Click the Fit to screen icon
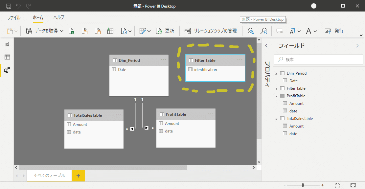 point(353,185)
